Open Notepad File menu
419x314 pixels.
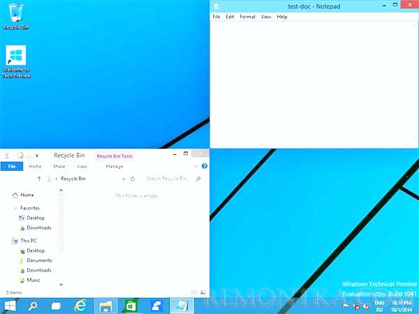click(x=216, y=17)
